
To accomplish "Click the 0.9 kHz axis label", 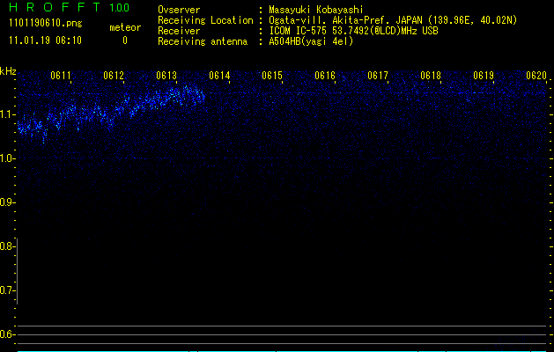I will (x=7, y=202).
